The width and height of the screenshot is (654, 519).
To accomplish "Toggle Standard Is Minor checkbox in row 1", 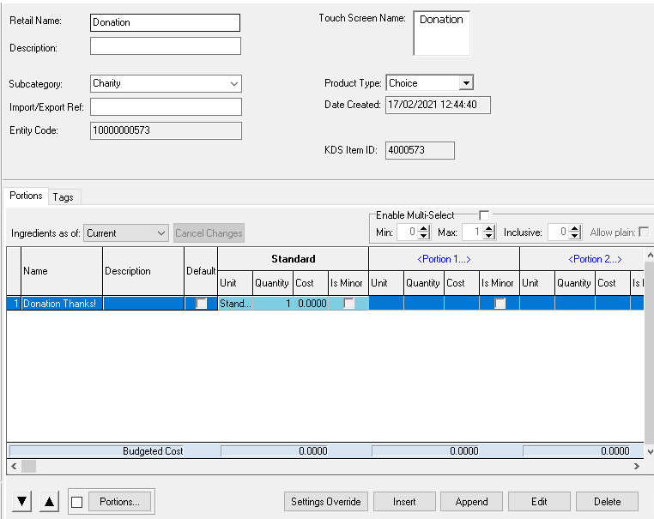I will pyautogui.click(x=349, y=304).
